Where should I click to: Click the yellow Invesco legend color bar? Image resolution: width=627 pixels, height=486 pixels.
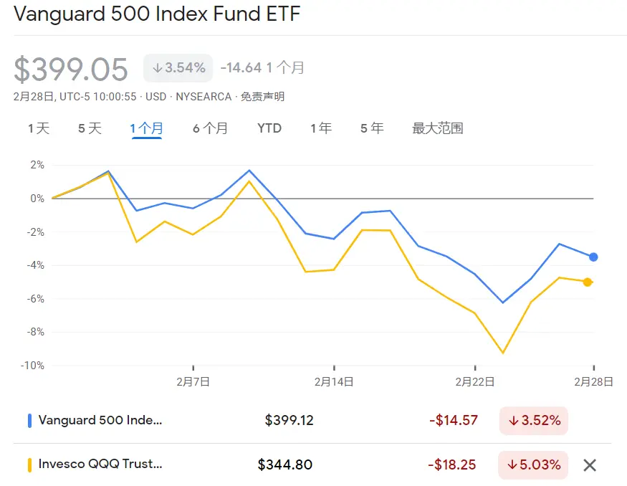(x=29, y=465)
